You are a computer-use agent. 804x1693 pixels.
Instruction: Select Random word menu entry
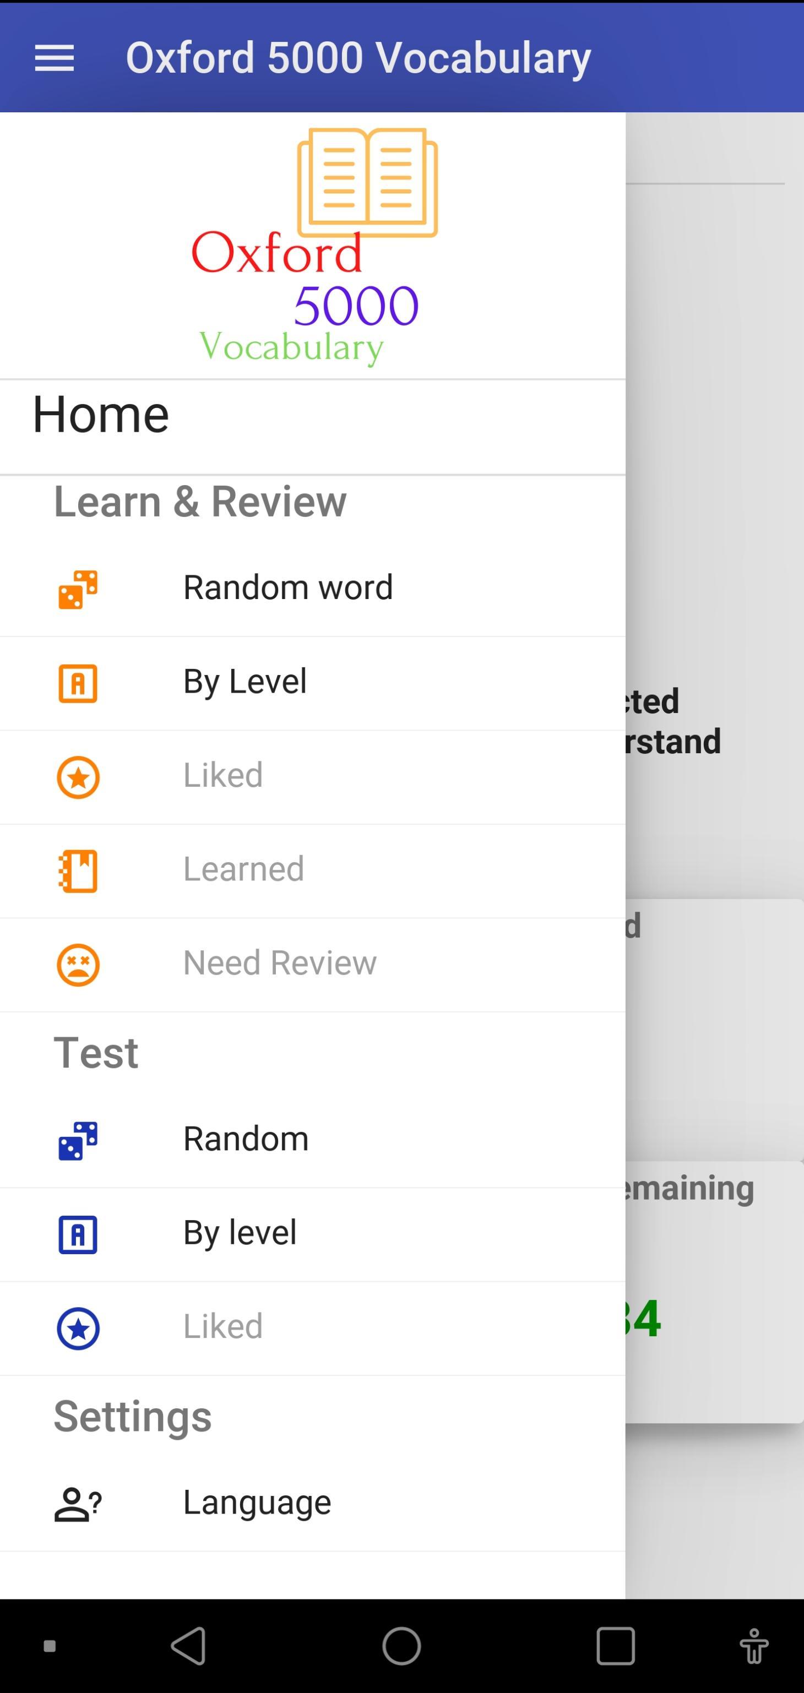click(288, 587)
